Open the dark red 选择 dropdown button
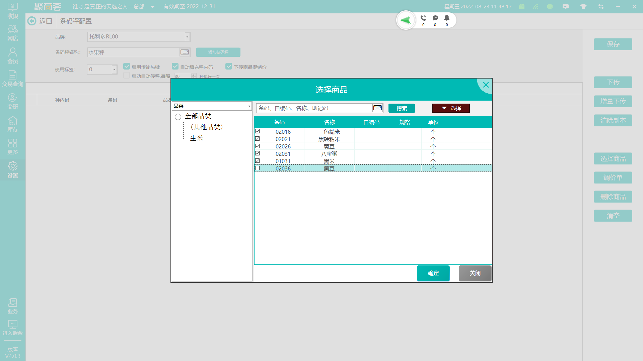 tap(451, 108)
